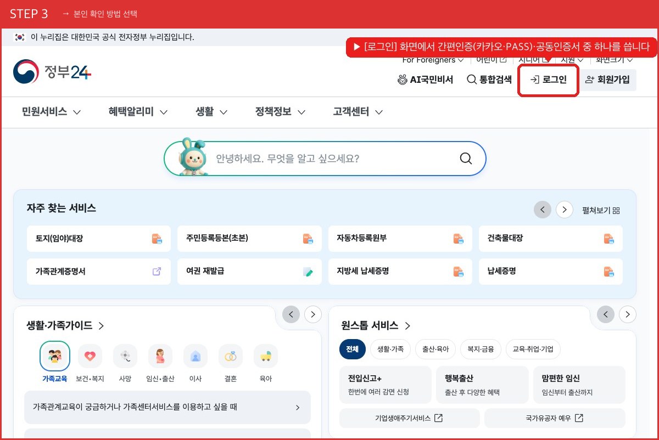Click the document icon on the 토지(임야)대장 card

point(157,239)
